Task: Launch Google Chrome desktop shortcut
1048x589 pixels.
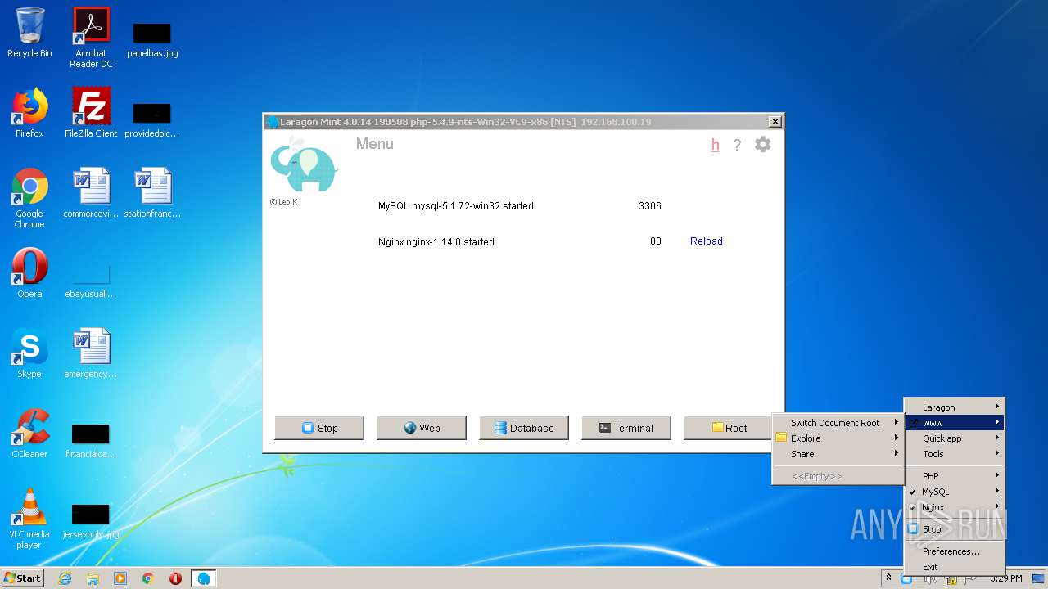Action: (29, 198)
